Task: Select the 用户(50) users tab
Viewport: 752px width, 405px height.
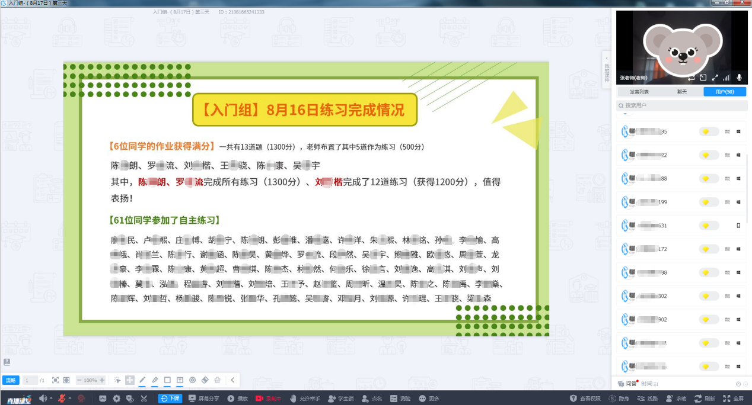Action: [725, 92]
